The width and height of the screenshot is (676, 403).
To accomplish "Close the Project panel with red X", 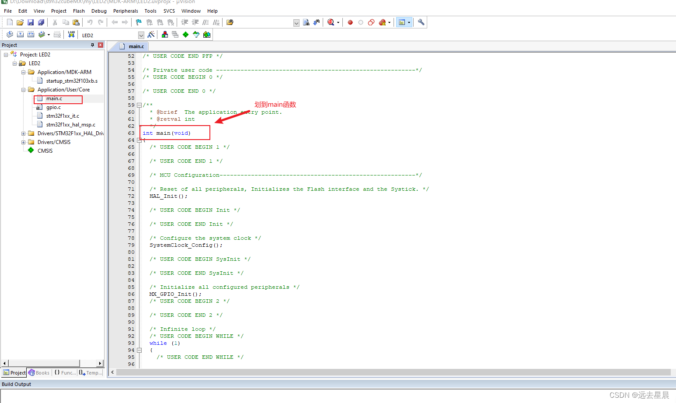I will pyautogui.click(x=101, y=45).
